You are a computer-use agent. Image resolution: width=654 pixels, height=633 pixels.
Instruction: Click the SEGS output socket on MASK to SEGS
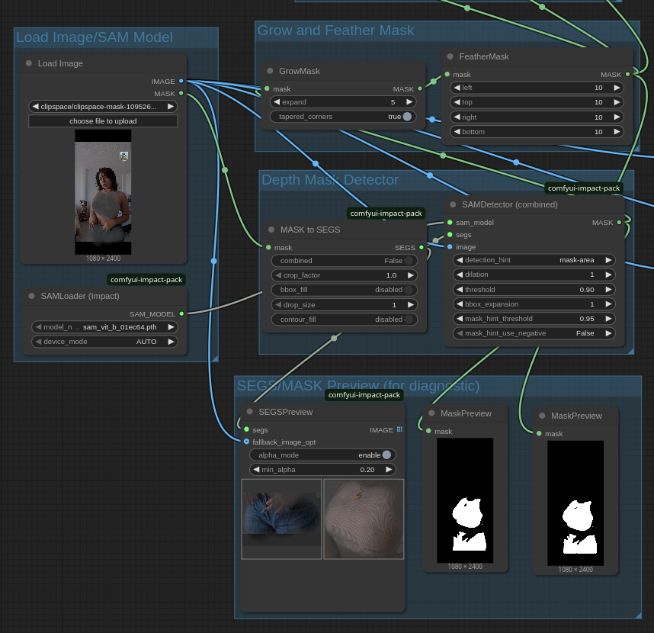click(422, 247)
